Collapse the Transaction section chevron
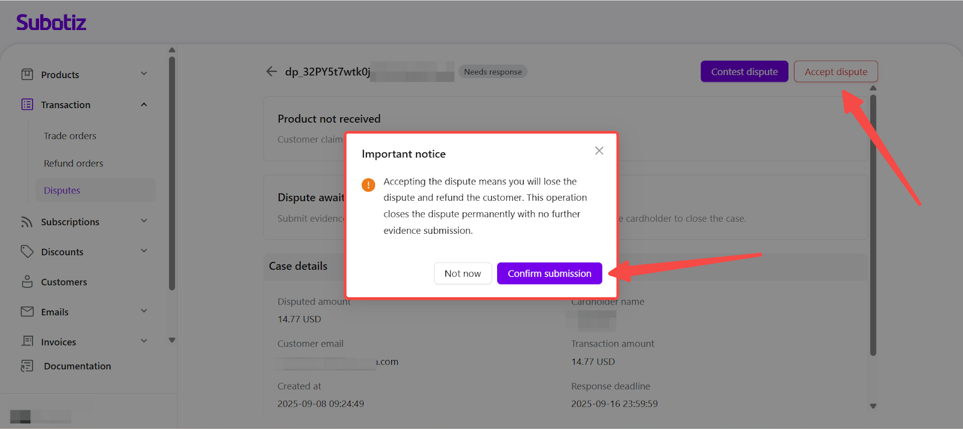This screenshot has height=429, width=963. [x=144, y=105]
